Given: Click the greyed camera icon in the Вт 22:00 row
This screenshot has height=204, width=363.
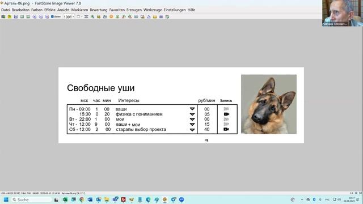Looking at the screenshot, I should pyautogui.click(x=226, y=119).
